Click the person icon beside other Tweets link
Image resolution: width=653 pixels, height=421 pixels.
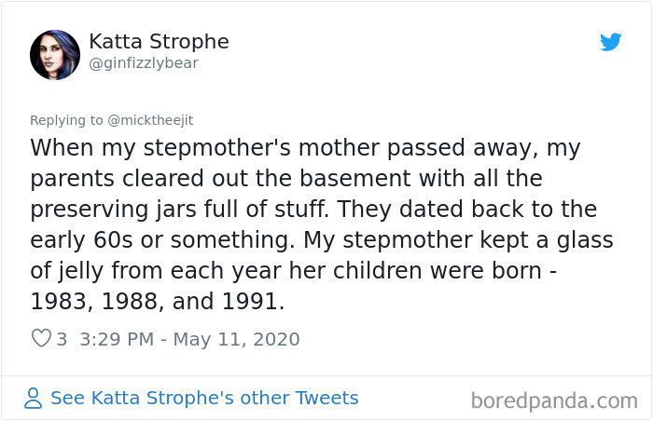coord(34,399)
